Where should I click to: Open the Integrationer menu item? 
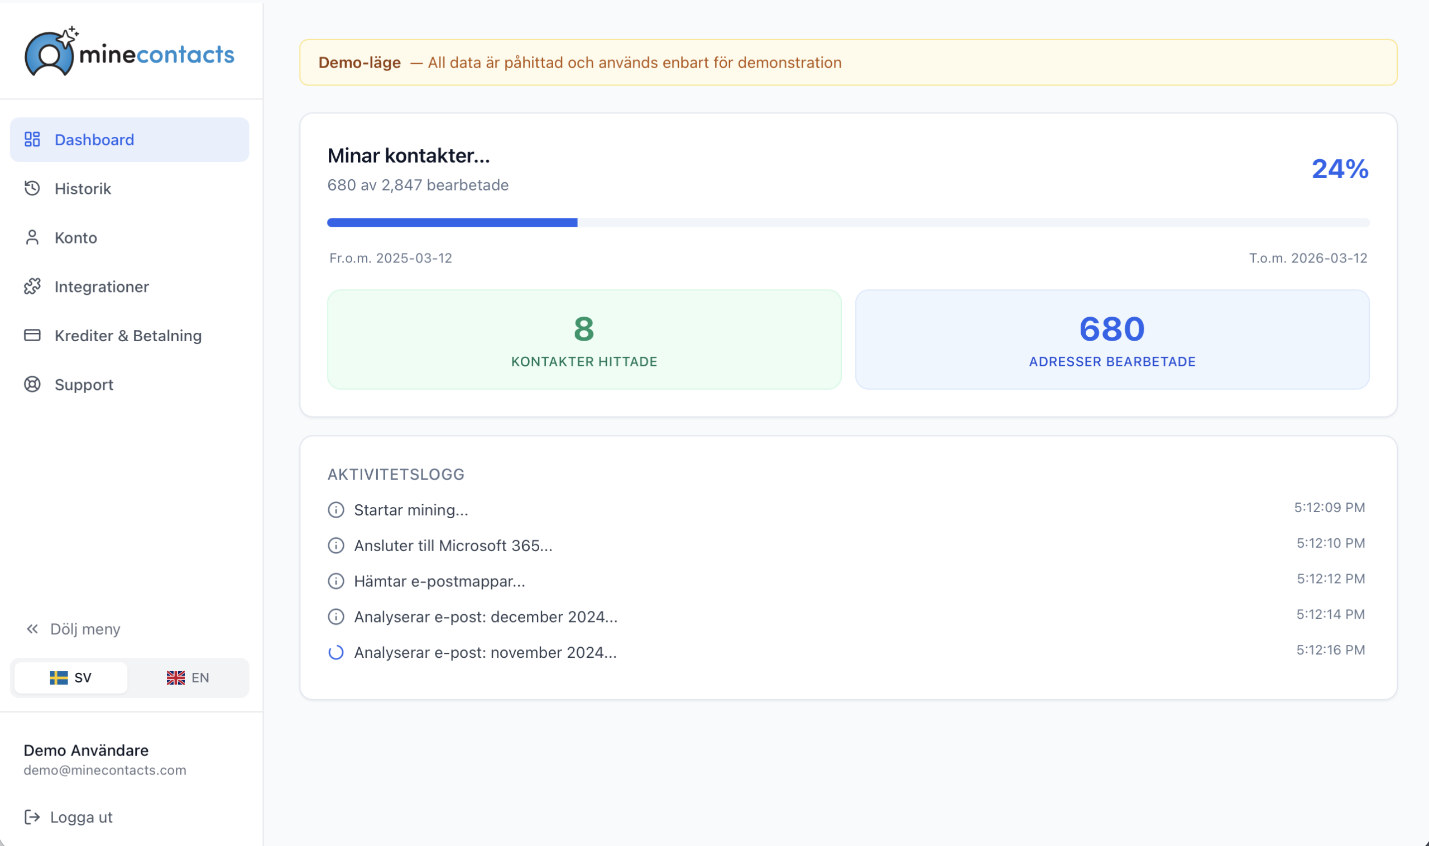point(130,286)
